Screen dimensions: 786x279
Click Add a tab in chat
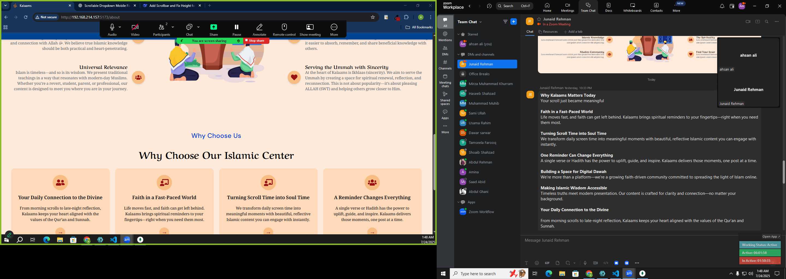click(573, 32)
